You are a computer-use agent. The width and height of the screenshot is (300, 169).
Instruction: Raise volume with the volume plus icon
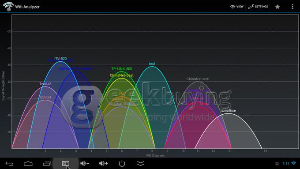pos(103,163)
